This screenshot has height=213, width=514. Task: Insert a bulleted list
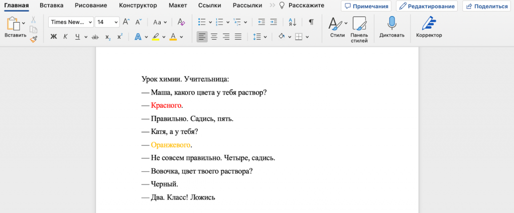click(x=202, y=22)
